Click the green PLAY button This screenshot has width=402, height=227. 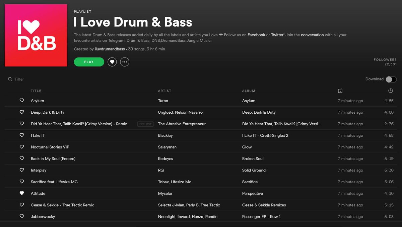89,62
